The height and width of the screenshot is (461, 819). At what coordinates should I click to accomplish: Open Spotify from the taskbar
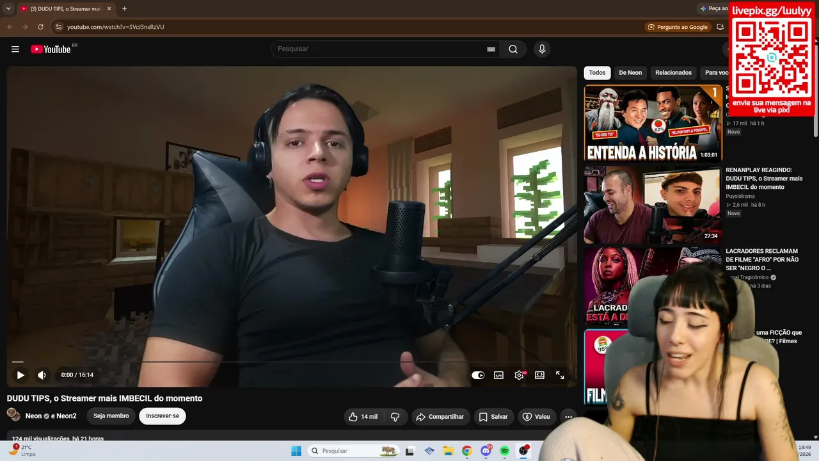coord(505,451)
